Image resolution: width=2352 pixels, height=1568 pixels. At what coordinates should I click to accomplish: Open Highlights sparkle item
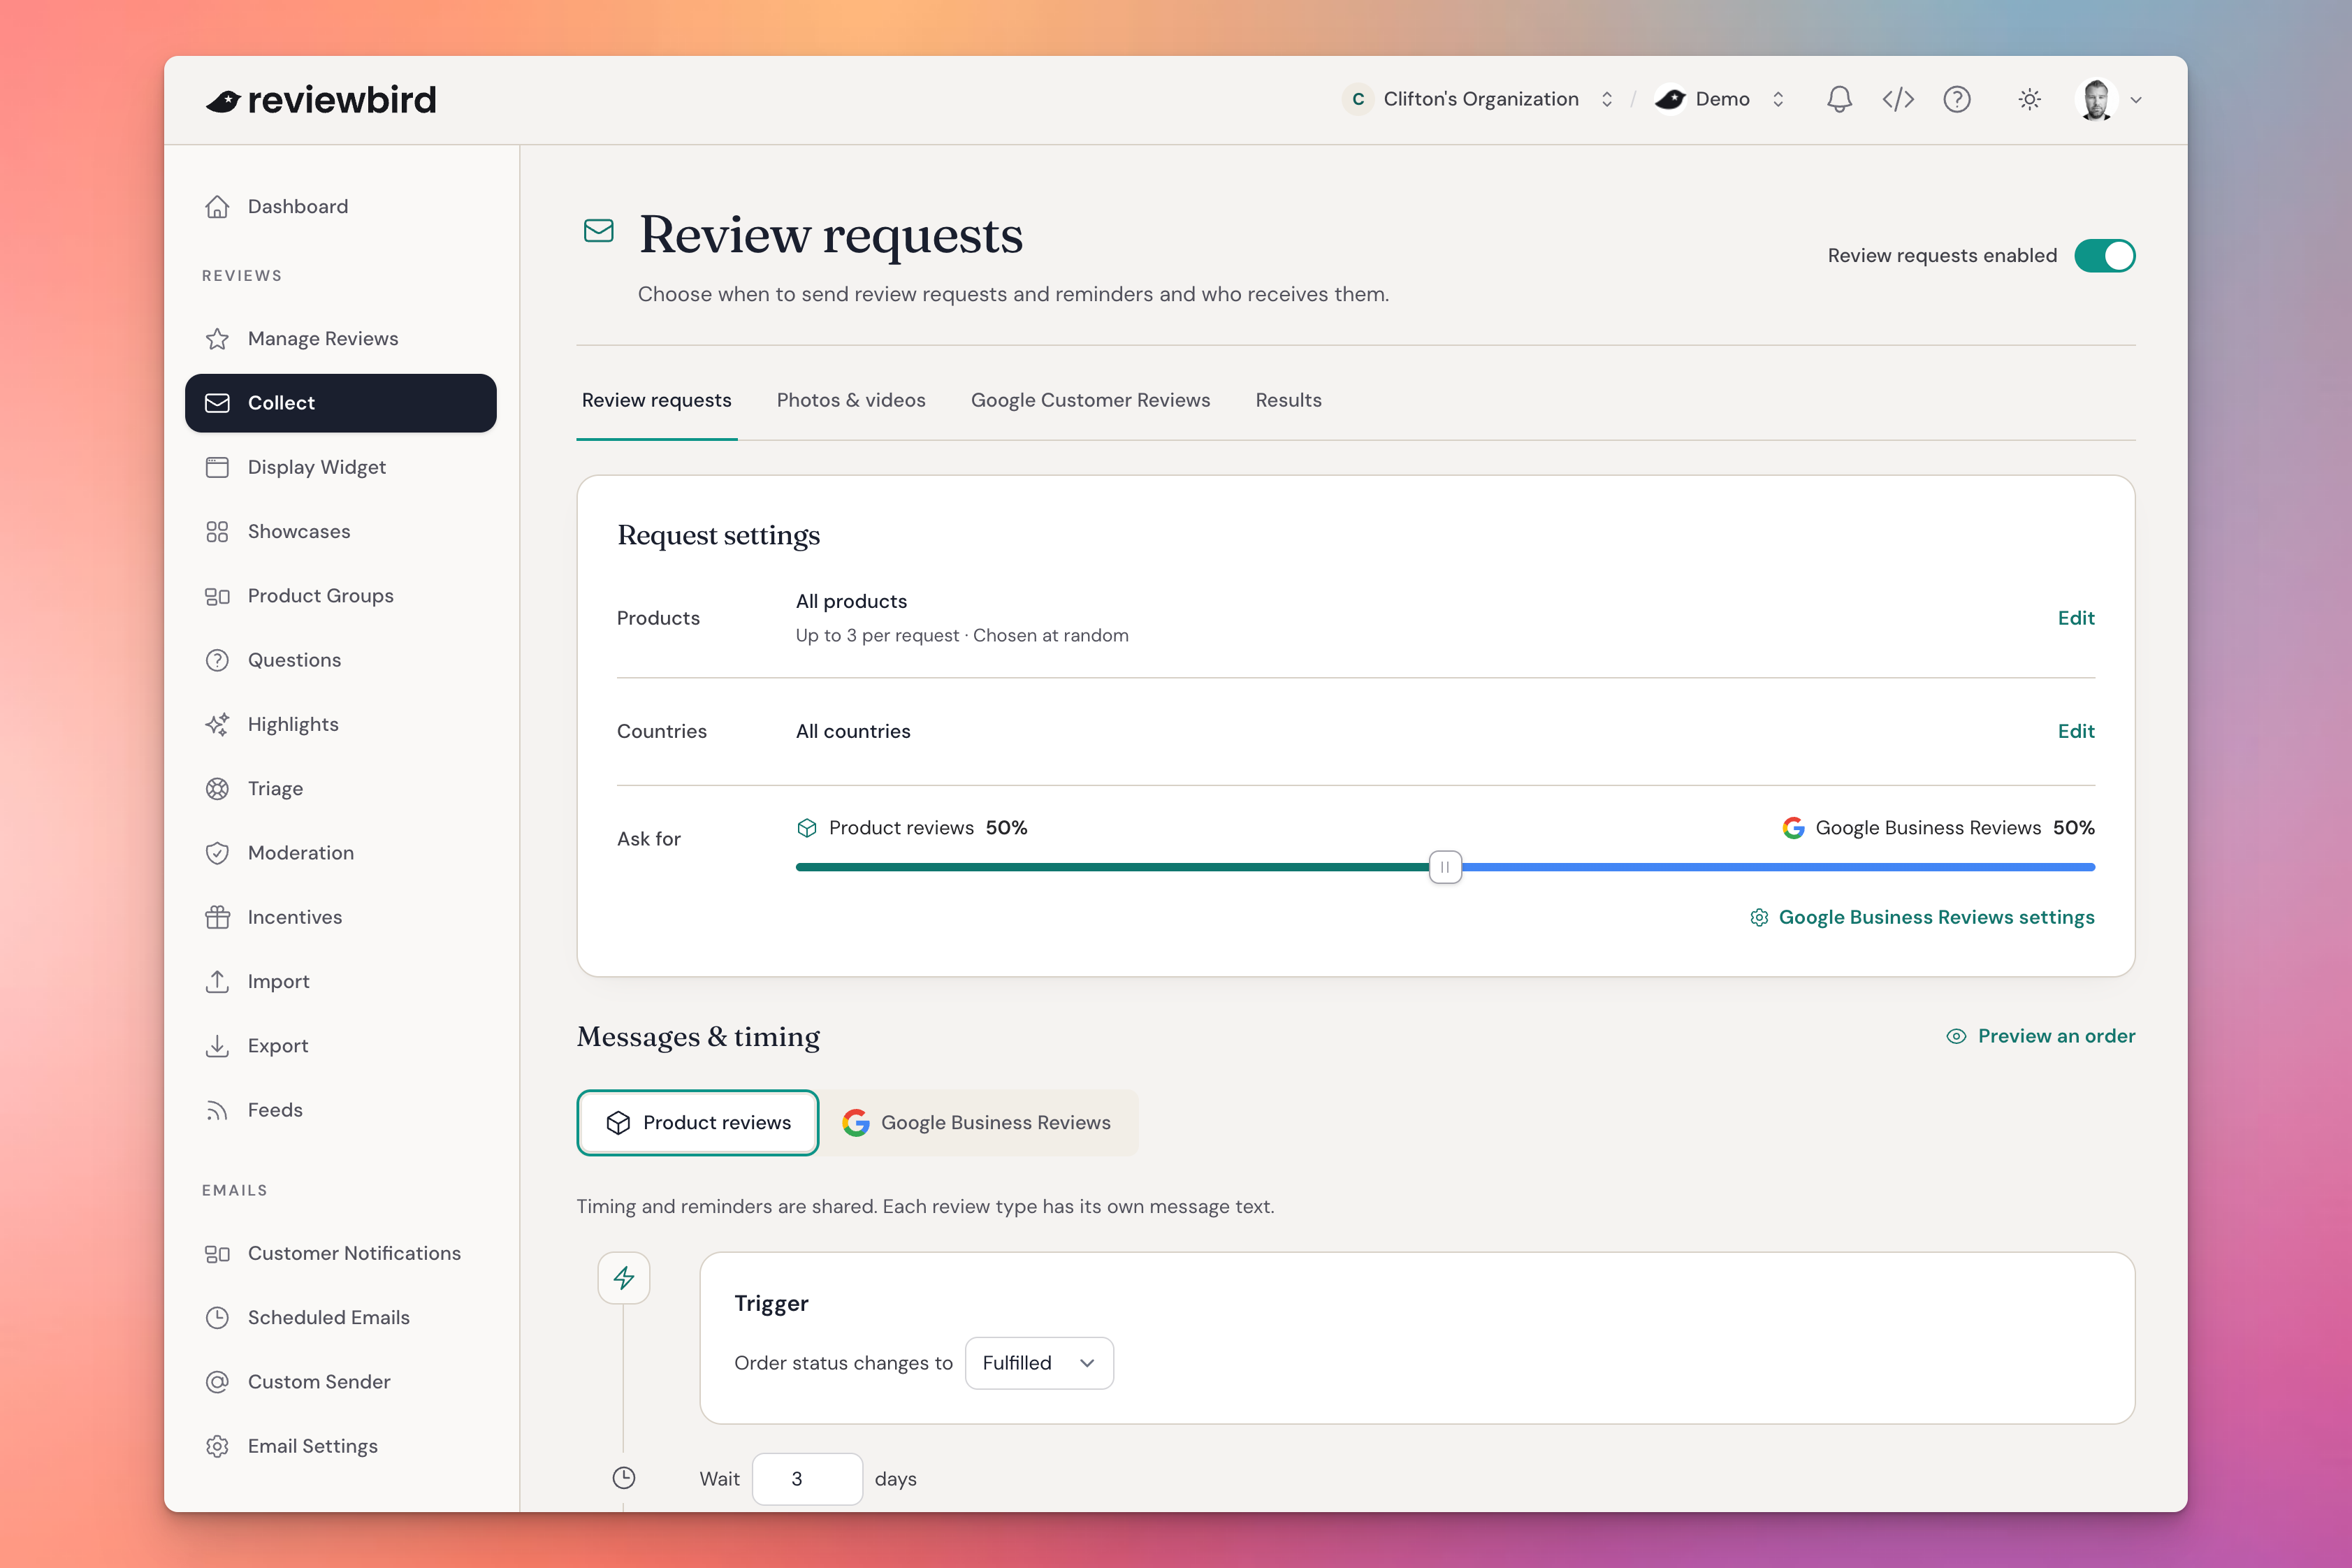click(340, 724)
